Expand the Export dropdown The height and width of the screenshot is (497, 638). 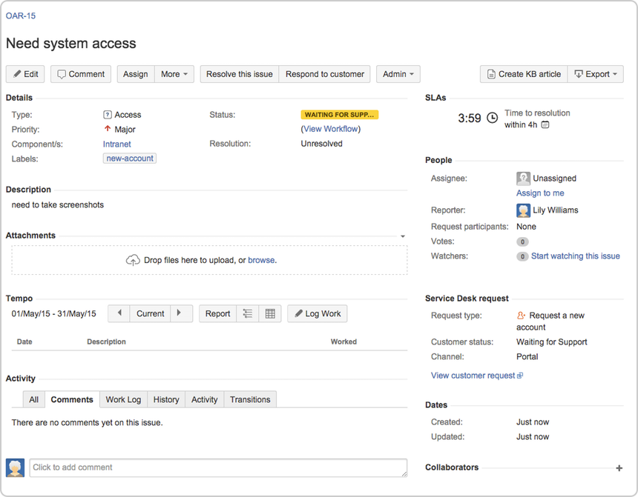coord(596,74)
